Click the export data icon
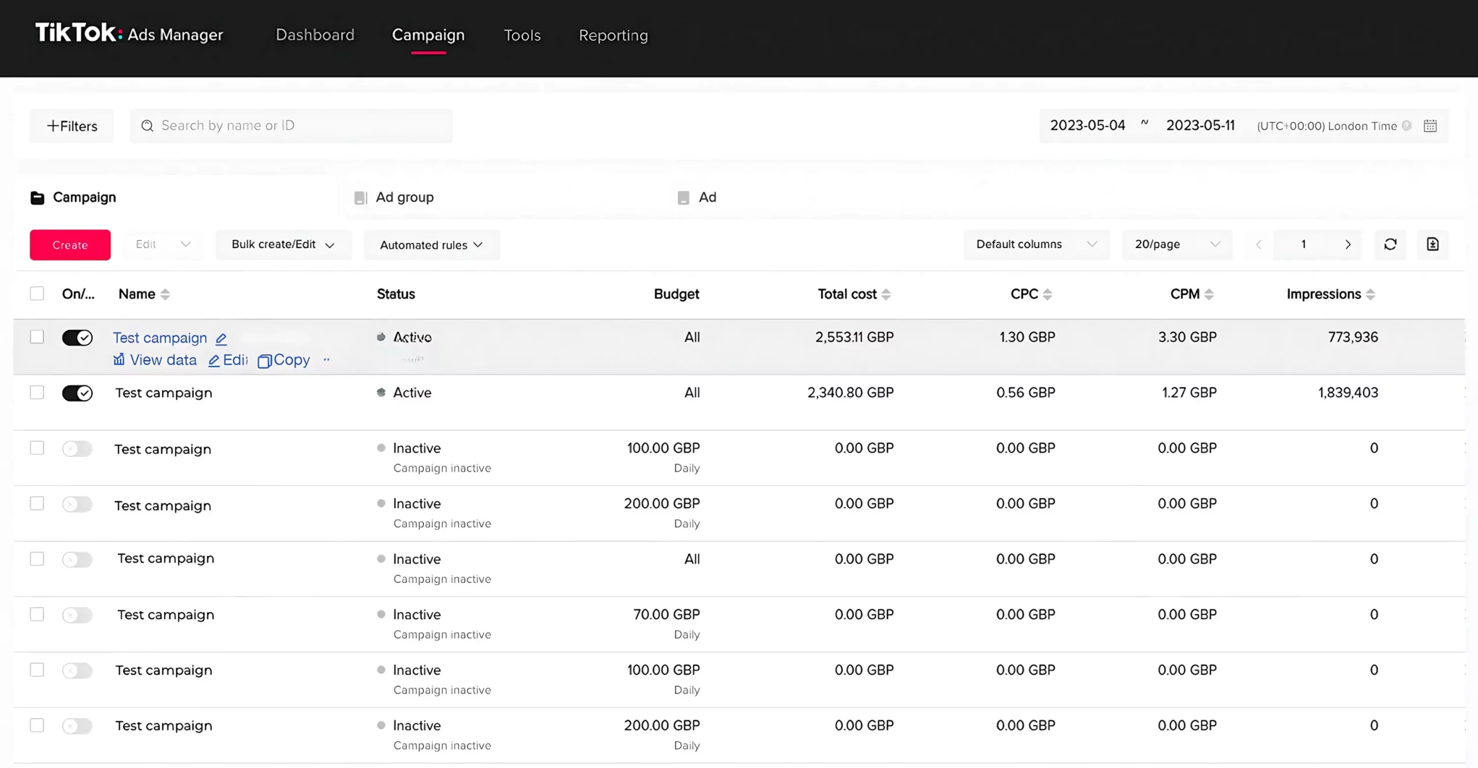1478x768 pixels. 1432,245
